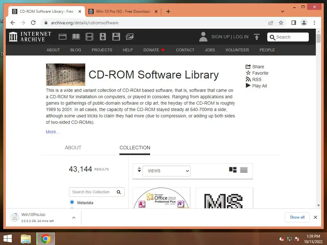327x245 pixels.
Task: Open Chrome three-dot menu
Action: (x=314, y=23)
